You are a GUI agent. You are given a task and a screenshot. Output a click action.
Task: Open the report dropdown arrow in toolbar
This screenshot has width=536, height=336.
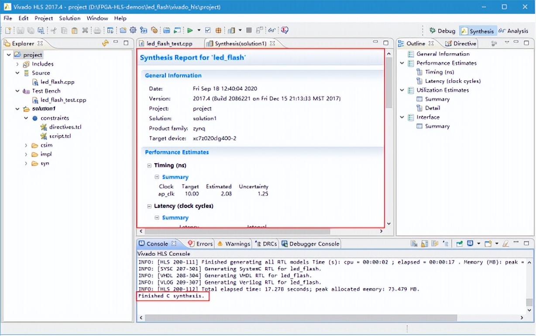click(x=240, y=30)
